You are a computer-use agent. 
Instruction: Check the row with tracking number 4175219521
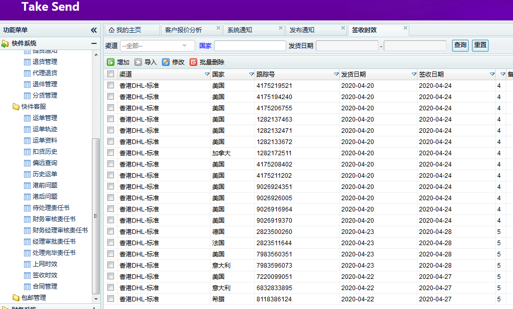[x=111, y=86]
